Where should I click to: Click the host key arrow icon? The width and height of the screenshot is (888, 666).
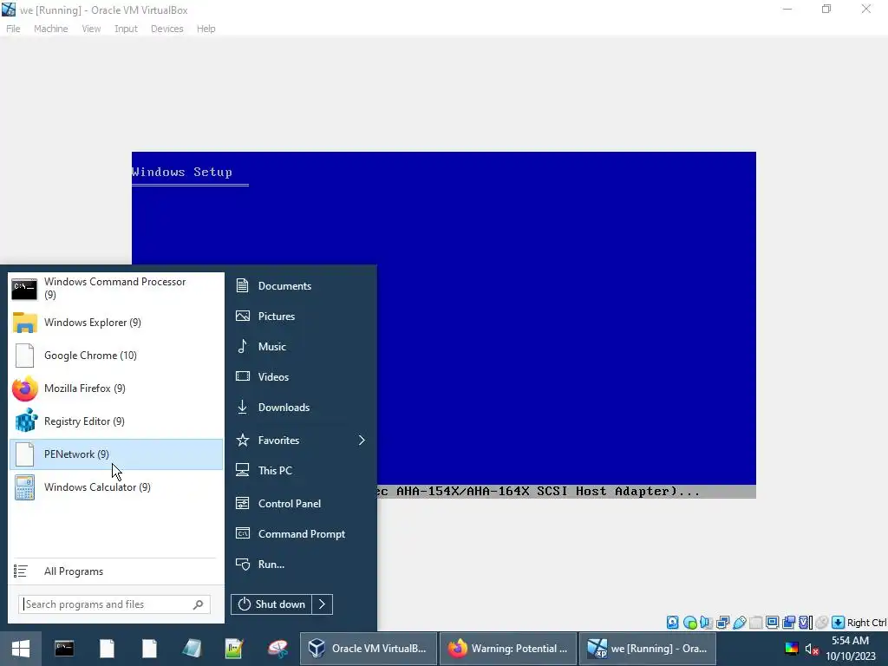click(839, 623)
